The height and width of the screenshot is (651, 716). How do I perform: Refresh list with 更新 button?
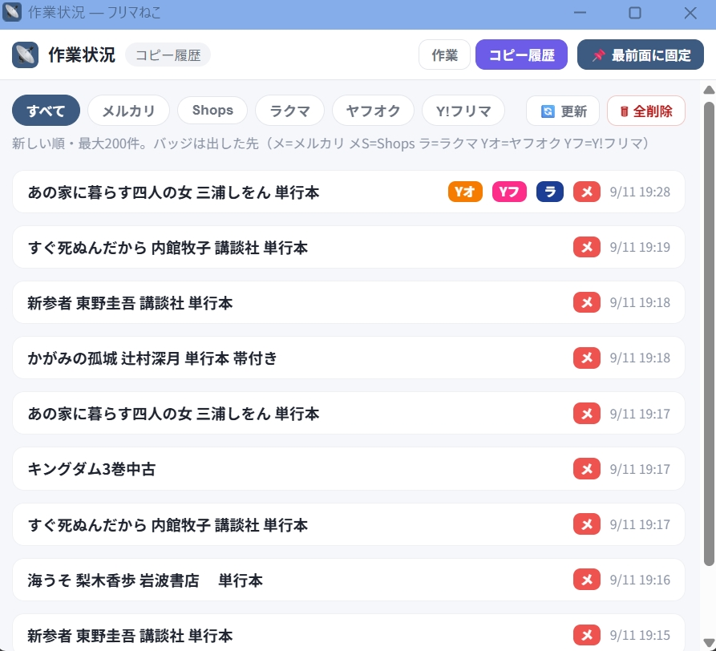click(563, 111)
